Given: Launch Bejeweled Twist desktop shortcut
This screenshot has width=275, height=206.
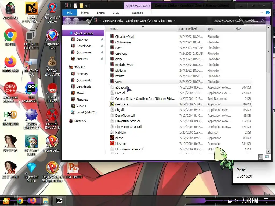Looking at the screenshot, I should (52, 39).
